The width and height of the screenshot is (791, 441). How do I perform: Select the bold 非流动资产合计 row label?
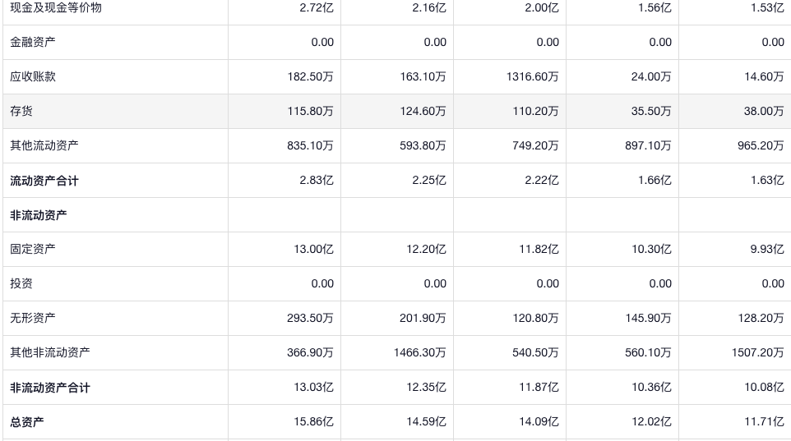[x=50, y=388]
